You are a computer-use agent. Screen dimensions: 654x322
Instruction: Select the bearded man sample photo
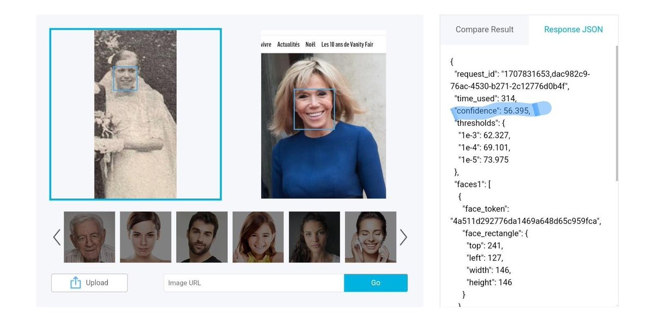coord(202,237)
